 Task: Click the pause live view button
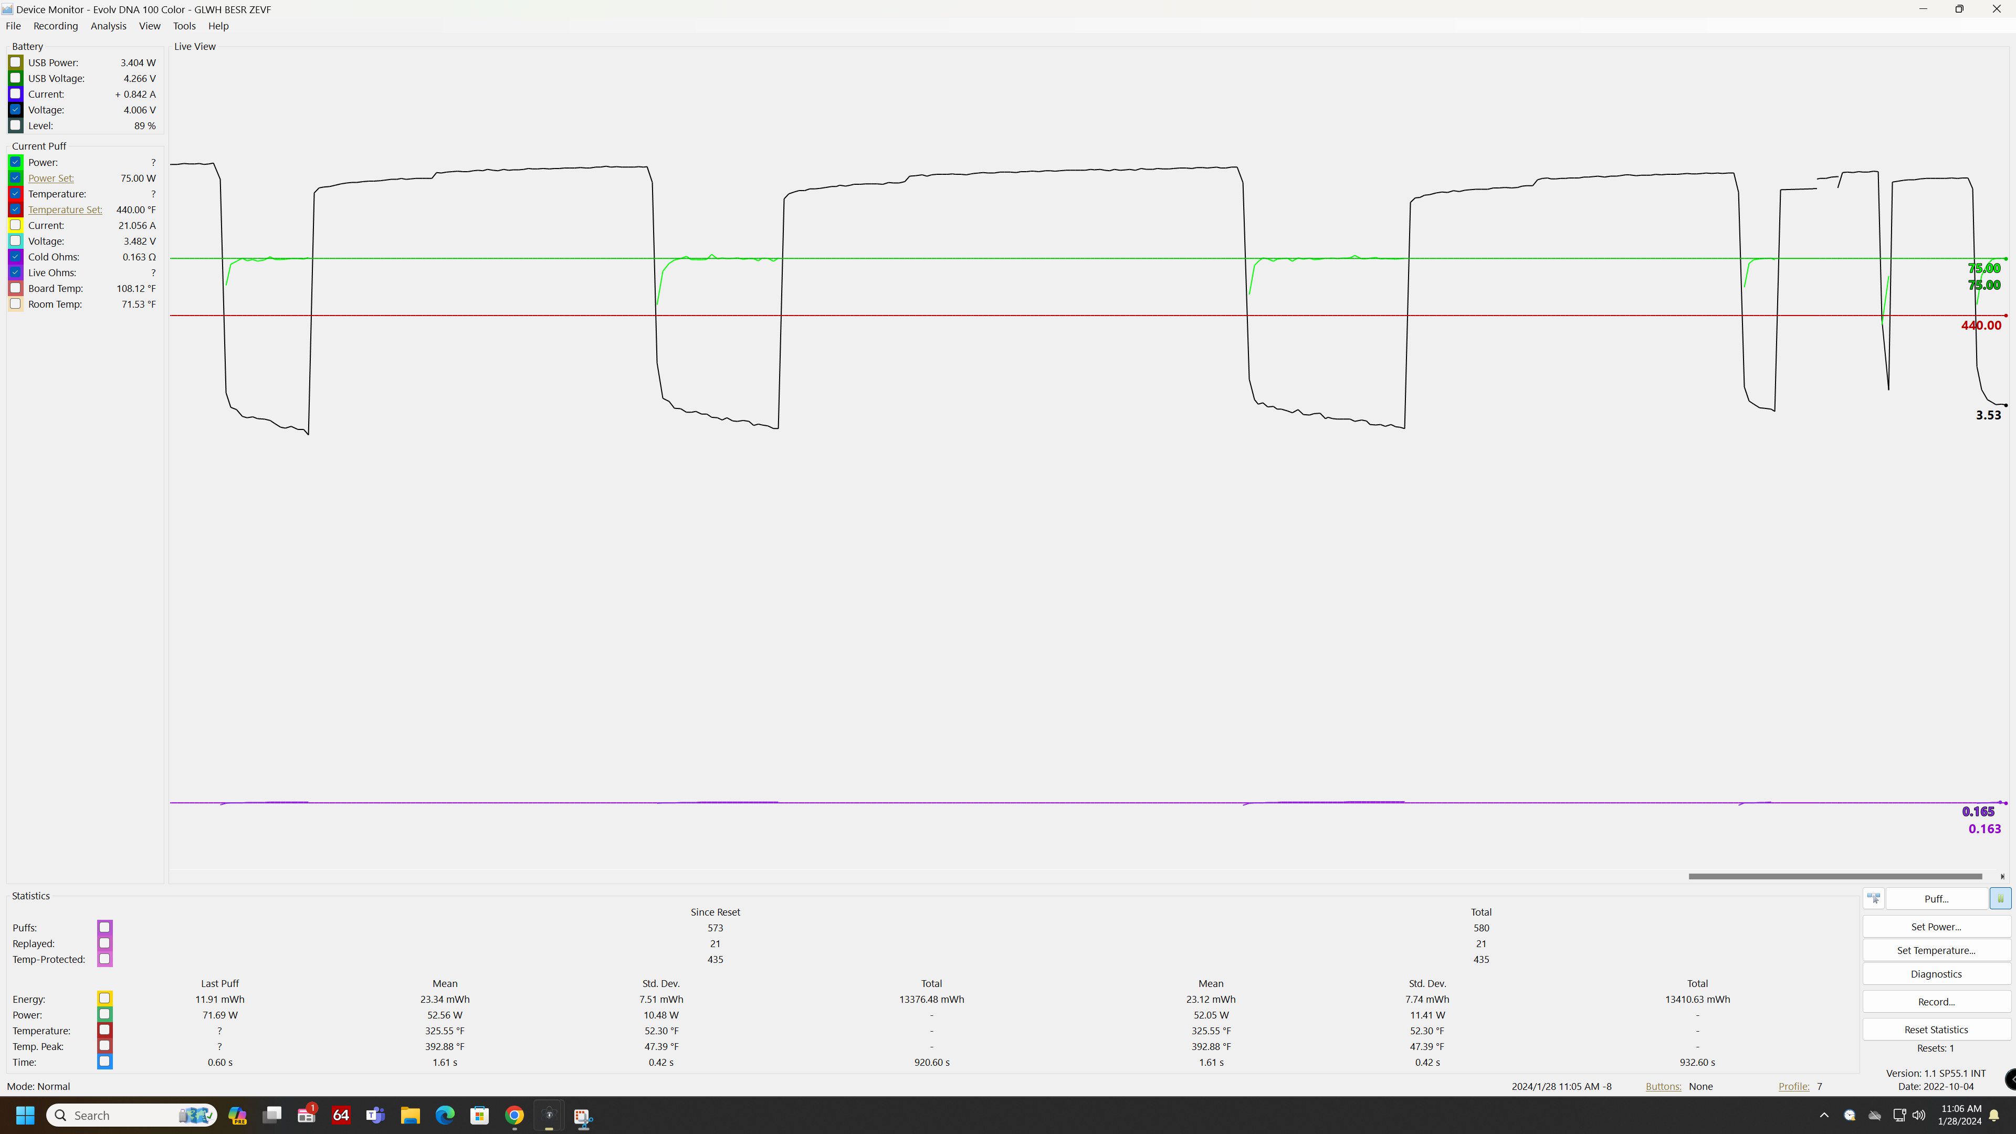tap(2000, 898)
